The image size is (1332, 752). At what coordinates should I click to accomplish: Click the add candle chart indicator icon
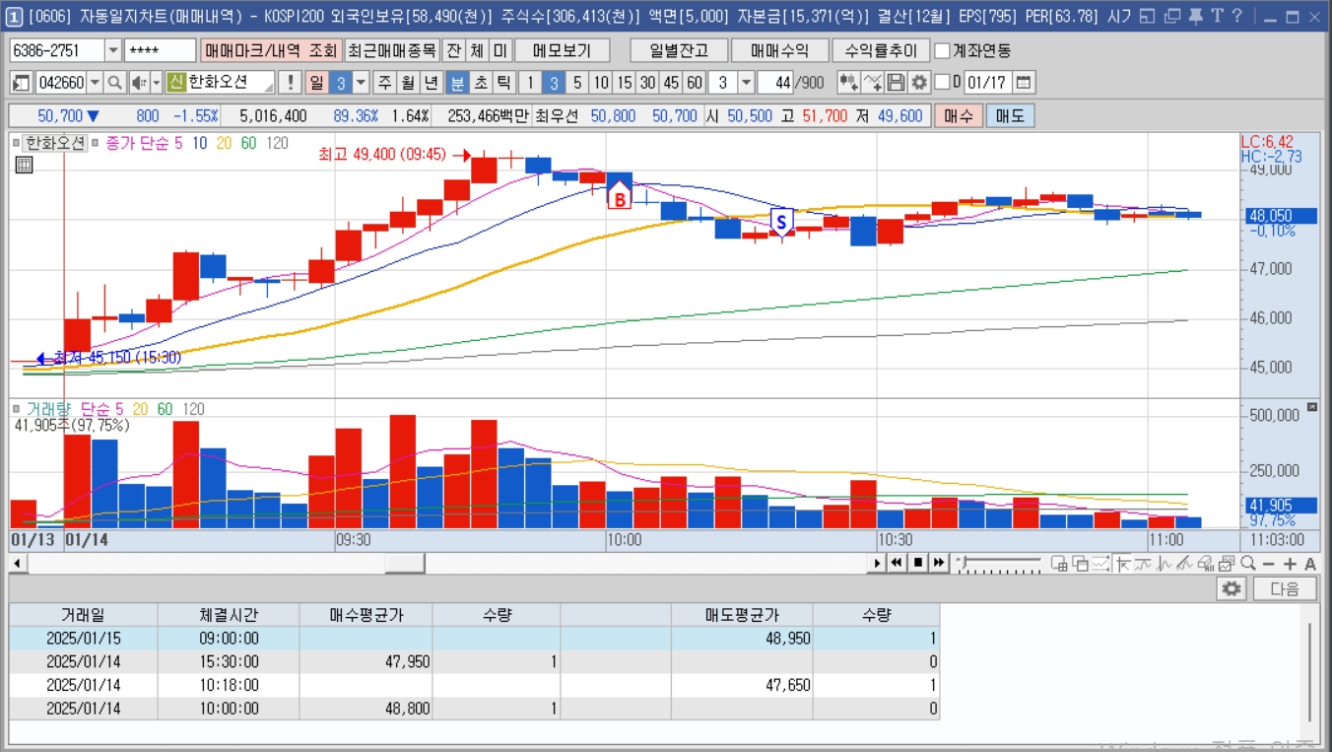[848, 83]
